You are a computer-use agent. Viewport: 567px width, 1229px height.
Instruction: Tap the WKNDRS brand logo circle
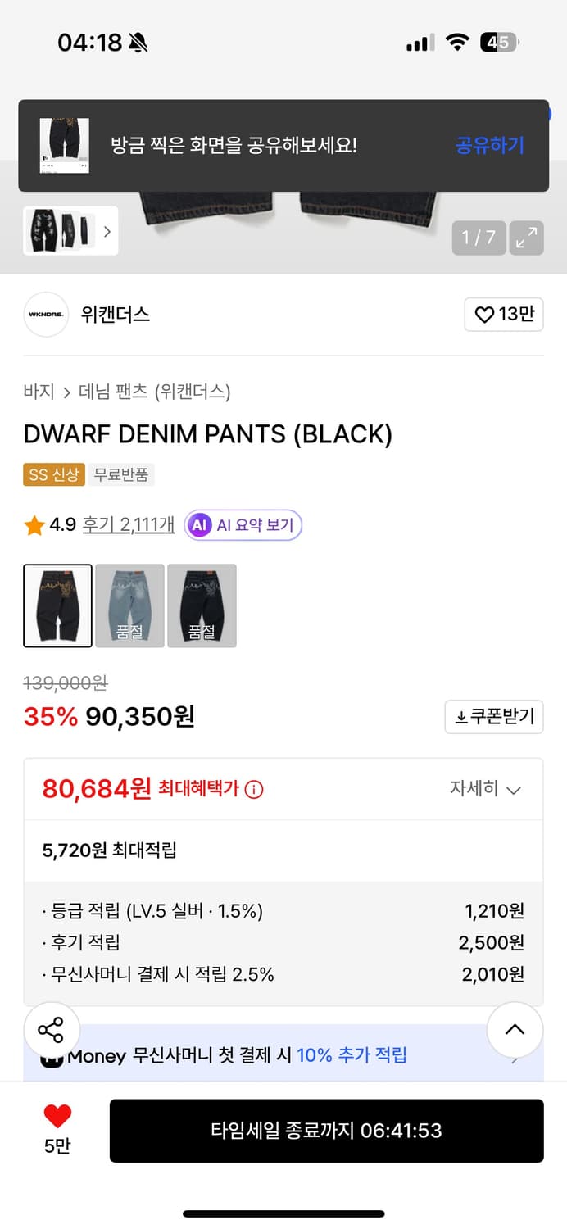[x=46, y=314]
